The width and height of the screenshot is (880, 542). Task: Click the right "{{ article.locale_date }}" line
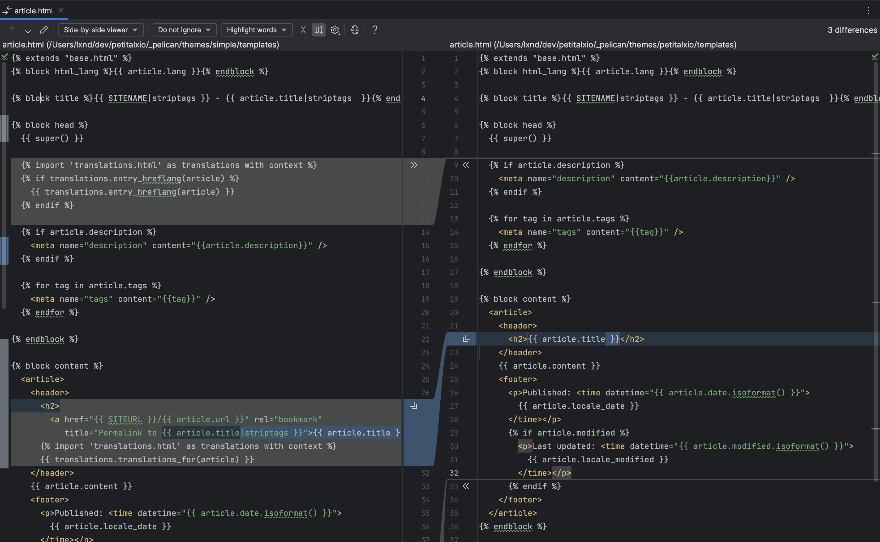(578, 406)
